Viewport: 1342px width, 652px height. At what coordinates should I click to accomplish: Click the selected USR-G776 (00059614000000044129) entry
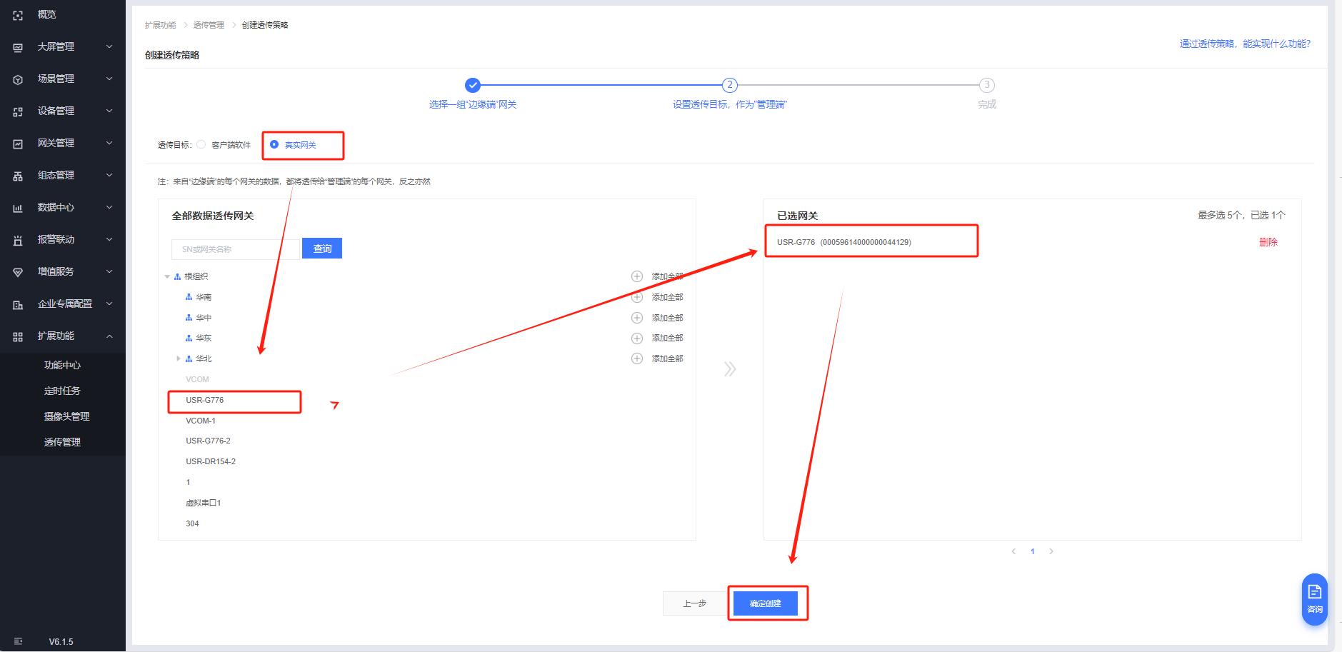coord(844,242)
